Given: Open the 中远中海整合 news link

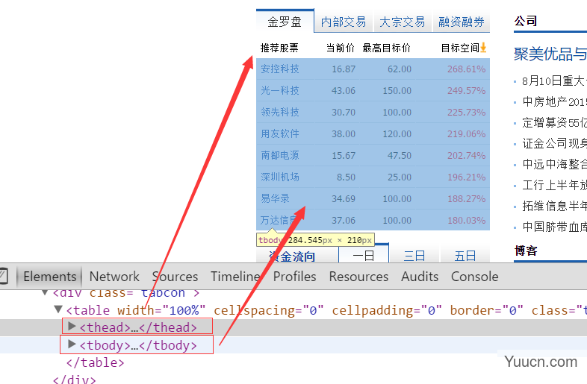Looking at the screenshot, I should coord(554,164).
